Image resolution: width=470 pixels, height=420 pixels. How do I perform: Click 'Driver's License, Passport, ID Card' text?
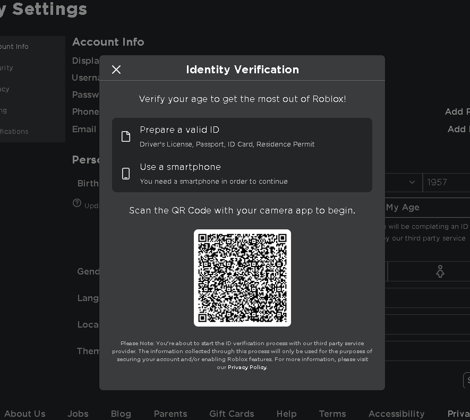pos(227,144)
